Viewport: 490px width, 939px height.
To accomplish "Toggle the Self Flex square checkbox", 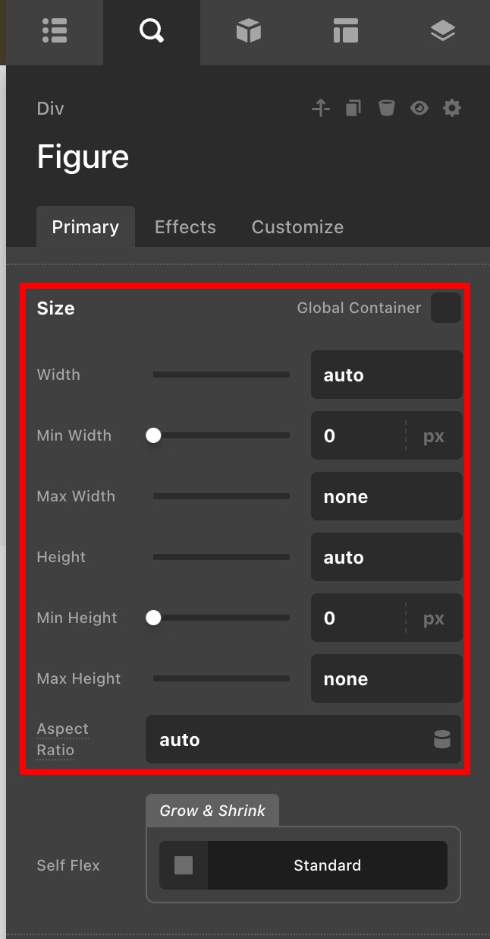I will coord(184,865).
